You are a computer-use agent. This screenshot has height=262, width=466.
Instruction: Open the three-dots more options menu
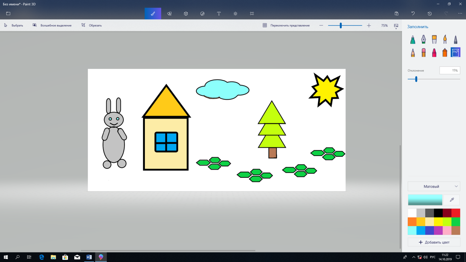(x=460, y=14)
